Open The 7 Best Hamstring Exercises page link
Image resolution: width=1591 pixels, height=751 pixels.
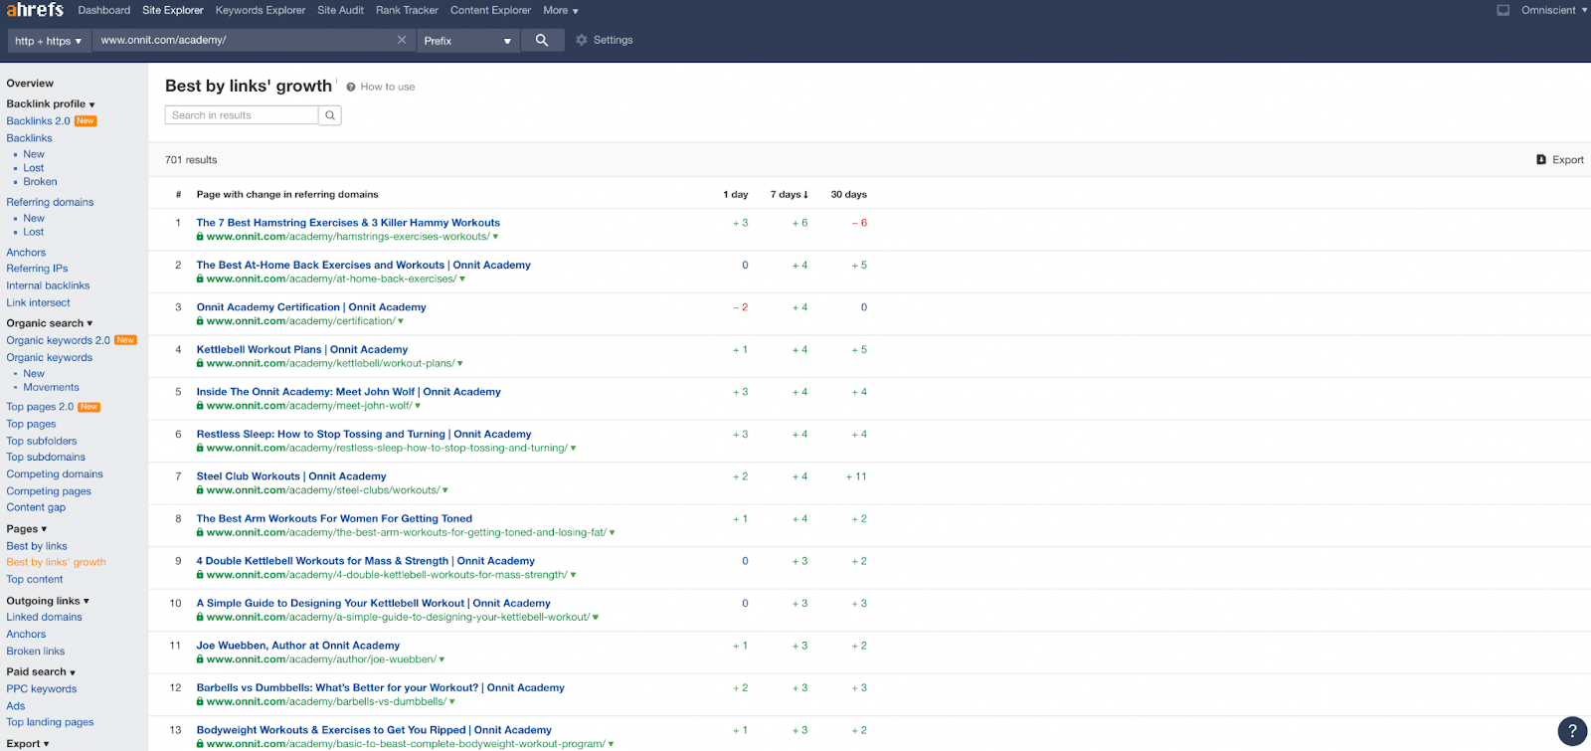(x=348, y=223)
